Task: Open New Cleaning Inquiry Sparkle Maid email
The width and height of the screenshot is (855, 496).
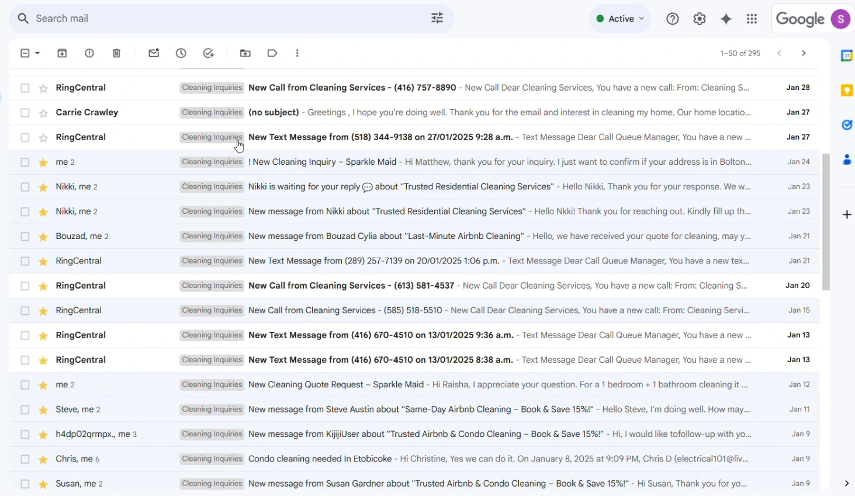Action: 414,162
